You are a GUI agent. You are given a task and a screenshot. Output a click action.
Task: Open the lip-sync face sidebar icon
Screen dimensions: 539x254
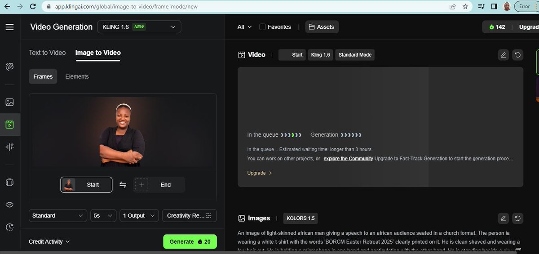[x=9, y=205]
